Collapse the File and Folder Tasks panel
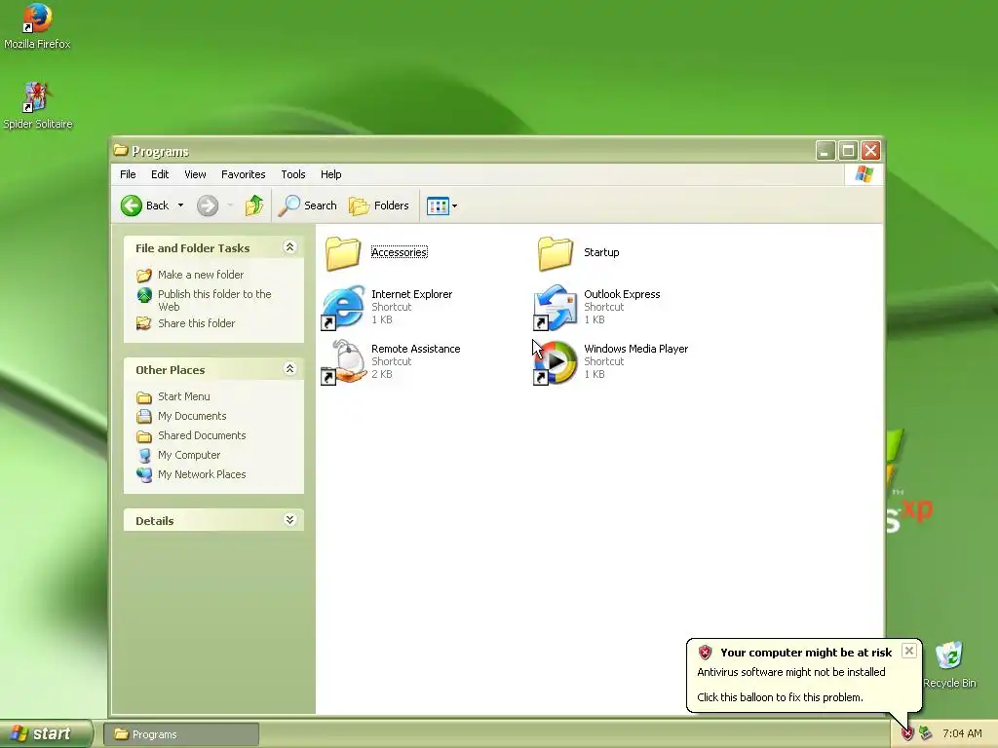 pyautogui.click(x=289, y=247)
